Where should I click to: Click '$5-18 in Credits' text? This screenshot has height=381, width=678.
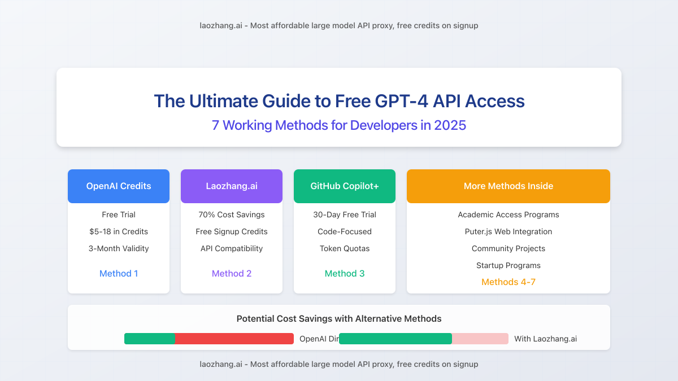tap(119, 231)
